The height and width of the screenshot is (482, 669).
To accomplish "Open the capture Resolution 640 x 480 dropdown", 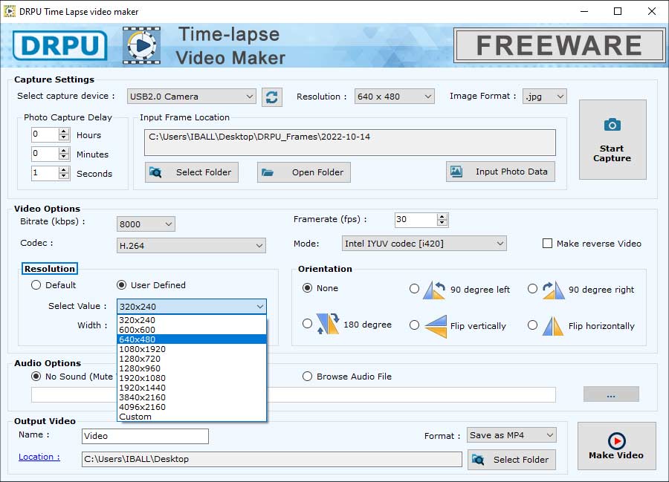I will click(x=394, y=97).
